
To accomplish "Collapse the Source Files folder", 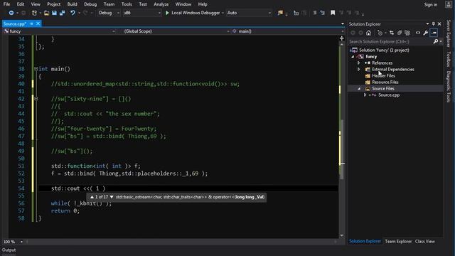I will point(359,88).
